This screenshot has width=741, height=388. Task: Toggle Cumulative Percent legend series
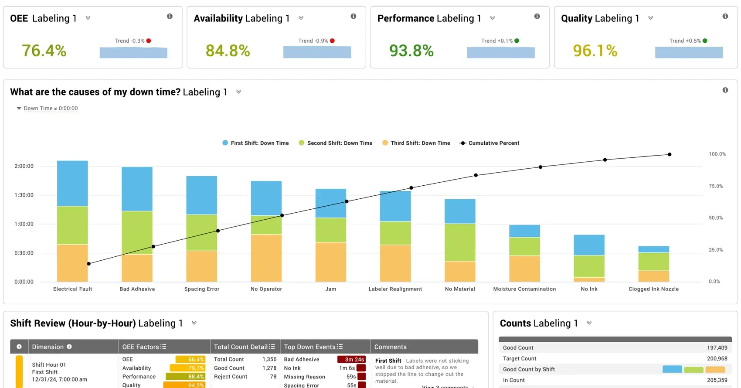click(489, 143)
